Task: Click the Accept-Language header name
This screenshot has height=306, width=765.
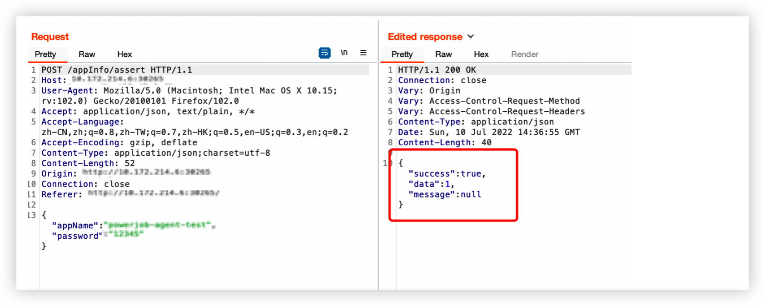Action: (x=80, y=122)
